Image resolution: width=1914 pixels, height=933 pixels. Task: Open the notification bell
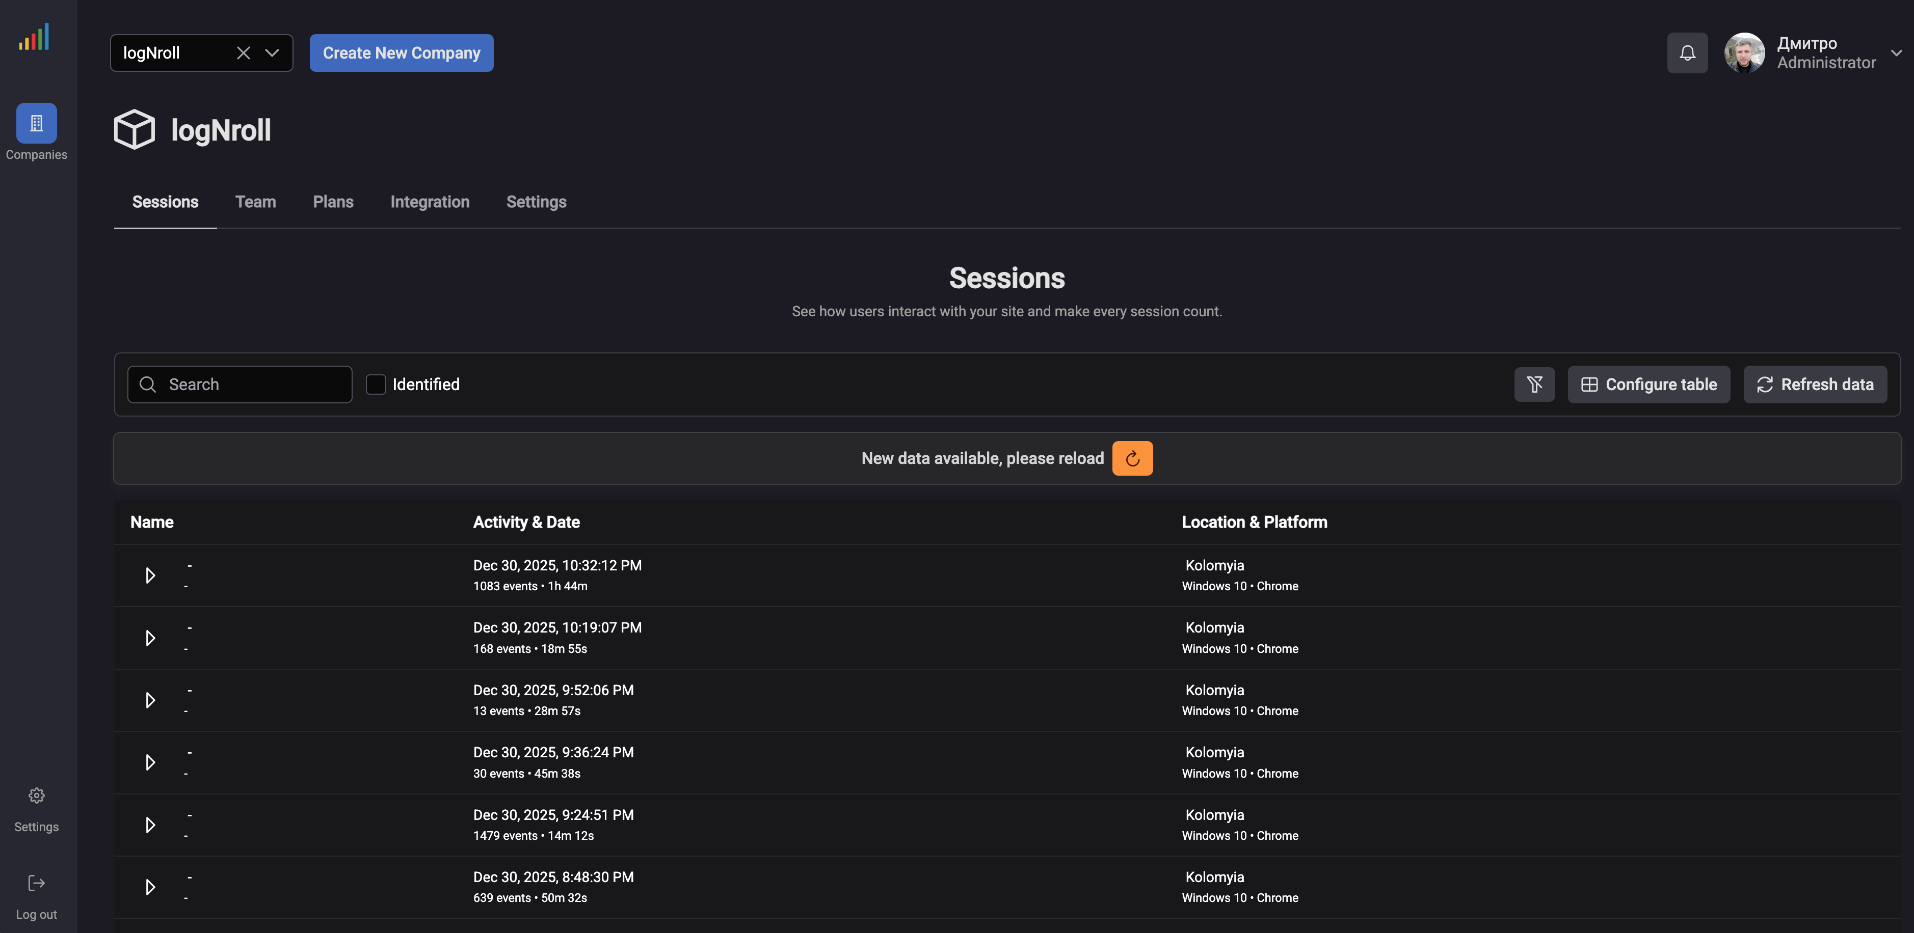pyautogui.click(x=1687, y=53)
